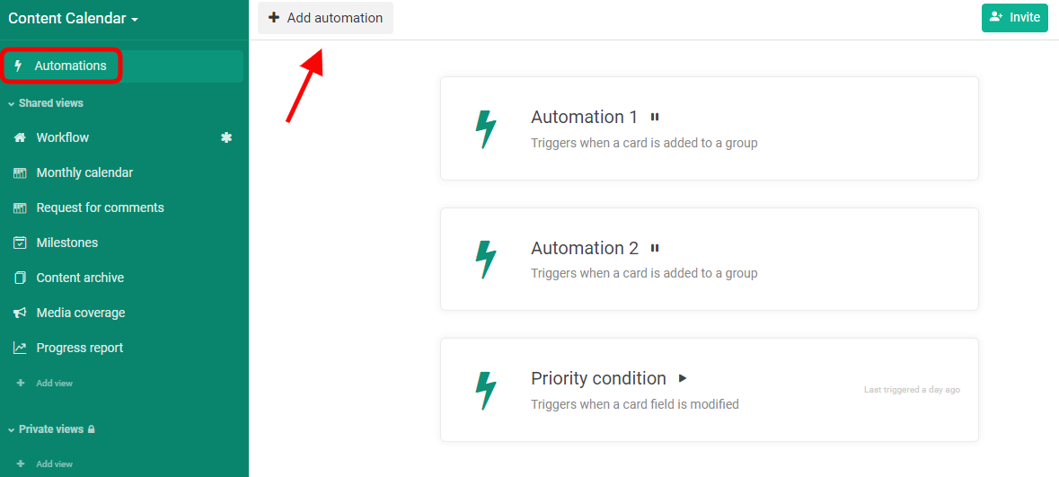
Task: Toggle the pause indicator next to Automation 1
Action: tap(655, 117)
